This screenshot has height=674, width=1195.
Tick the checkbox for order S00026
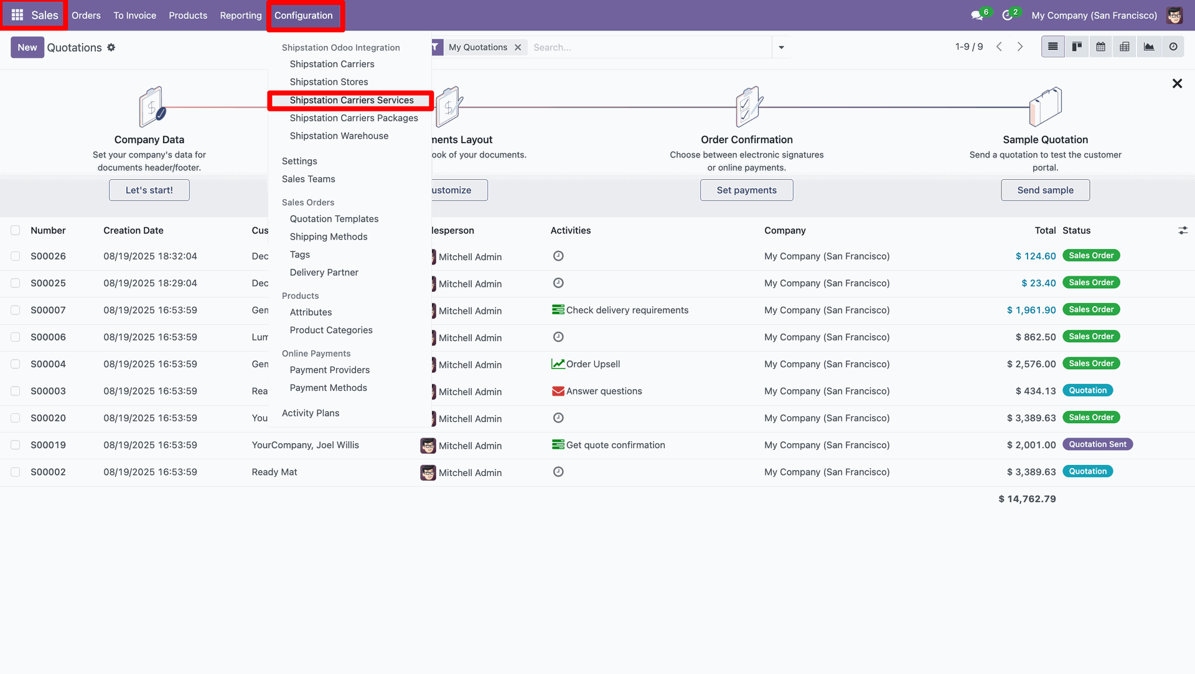(x=16, y=256)
